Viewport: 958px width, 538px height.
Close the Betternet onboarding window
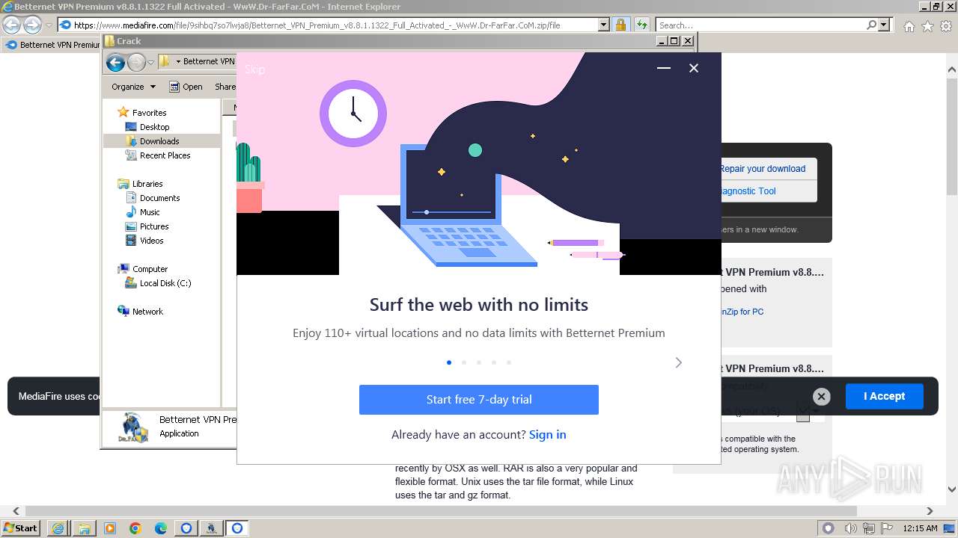pos(694,68)
